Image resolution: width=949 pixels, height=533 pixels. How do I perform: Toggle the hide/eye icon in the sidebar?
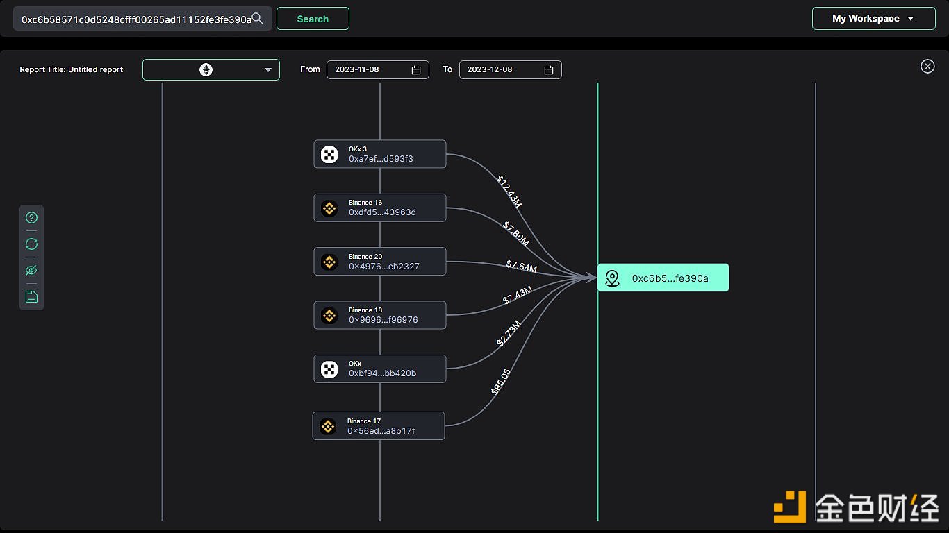click(31, 271)
